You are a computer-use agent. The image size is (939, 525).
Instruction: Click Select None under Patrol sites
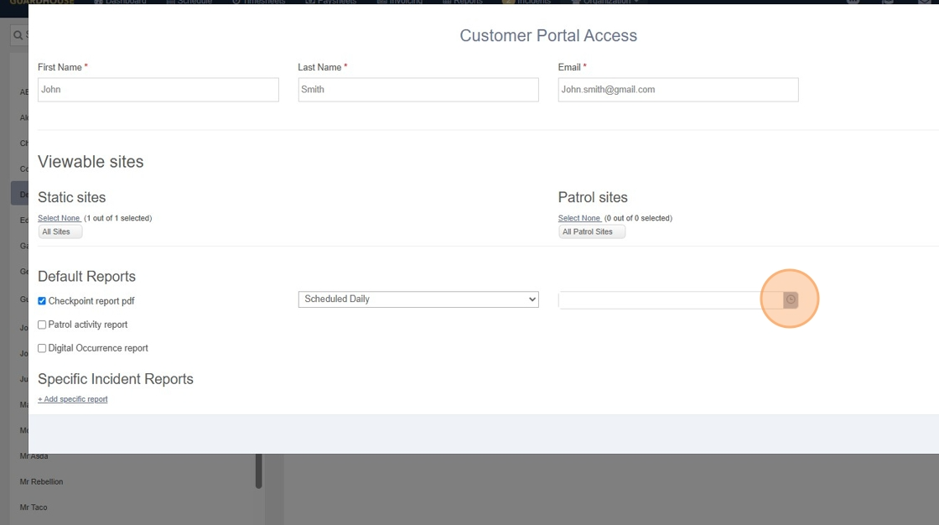(x=579, y=218)
